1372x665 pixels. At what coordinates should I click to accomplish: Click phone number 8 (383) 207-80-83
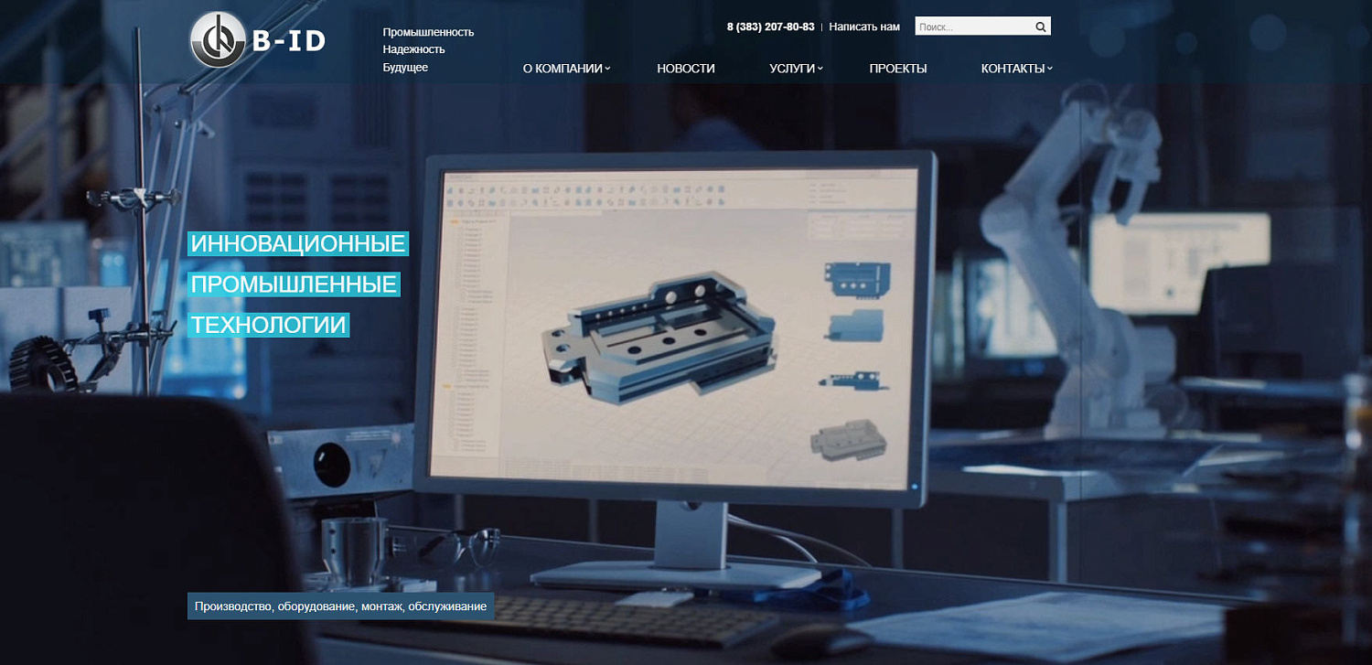click(x=770, y=27)
